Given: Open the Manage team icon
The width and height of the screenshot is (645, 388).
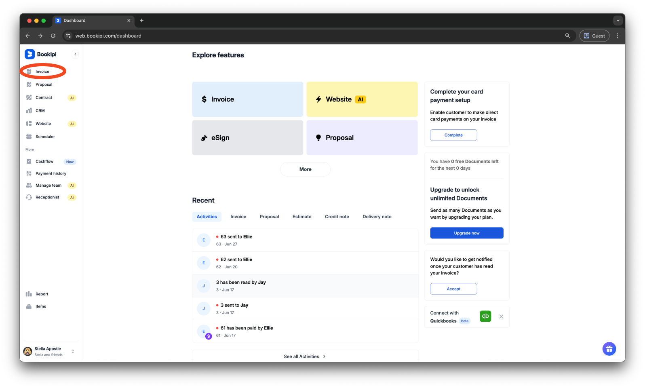Looking at the screenshot, I should coord(29,186).
